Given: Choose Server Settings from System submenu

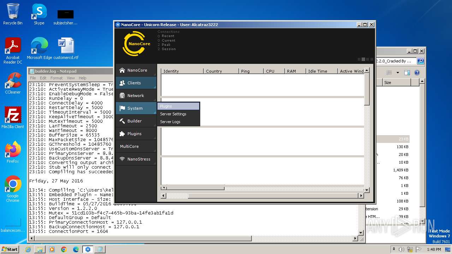Looking at the screenshot, I should 179,114.
